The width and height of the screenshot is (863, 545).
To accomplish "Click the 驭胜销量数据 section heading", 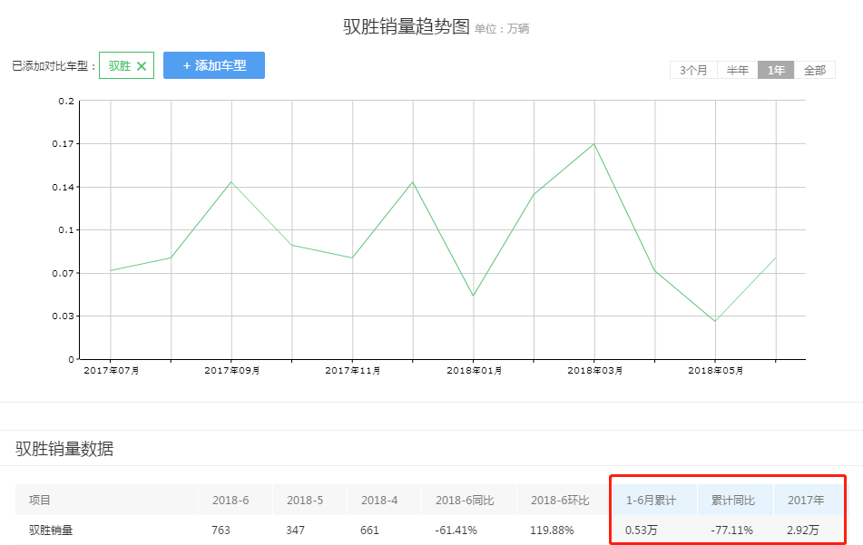I will (64, 449).
